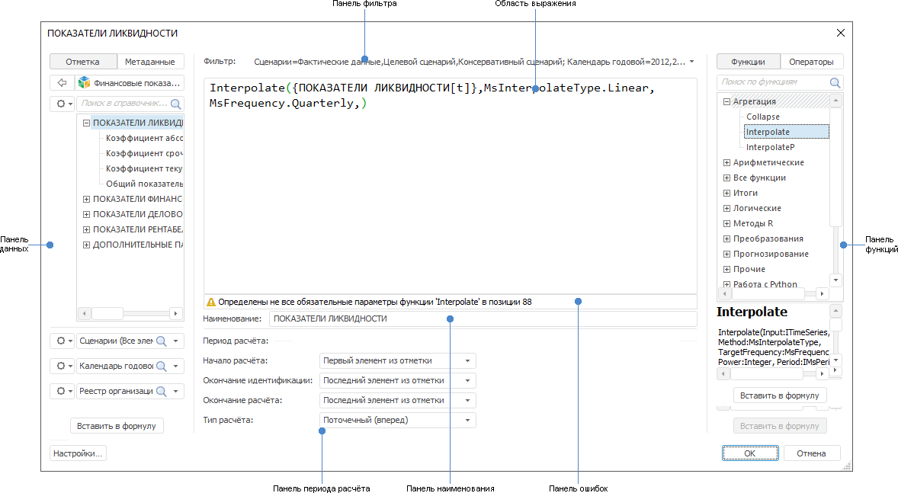Select Коэффициент срочной indicator row

tap(144, 153)
